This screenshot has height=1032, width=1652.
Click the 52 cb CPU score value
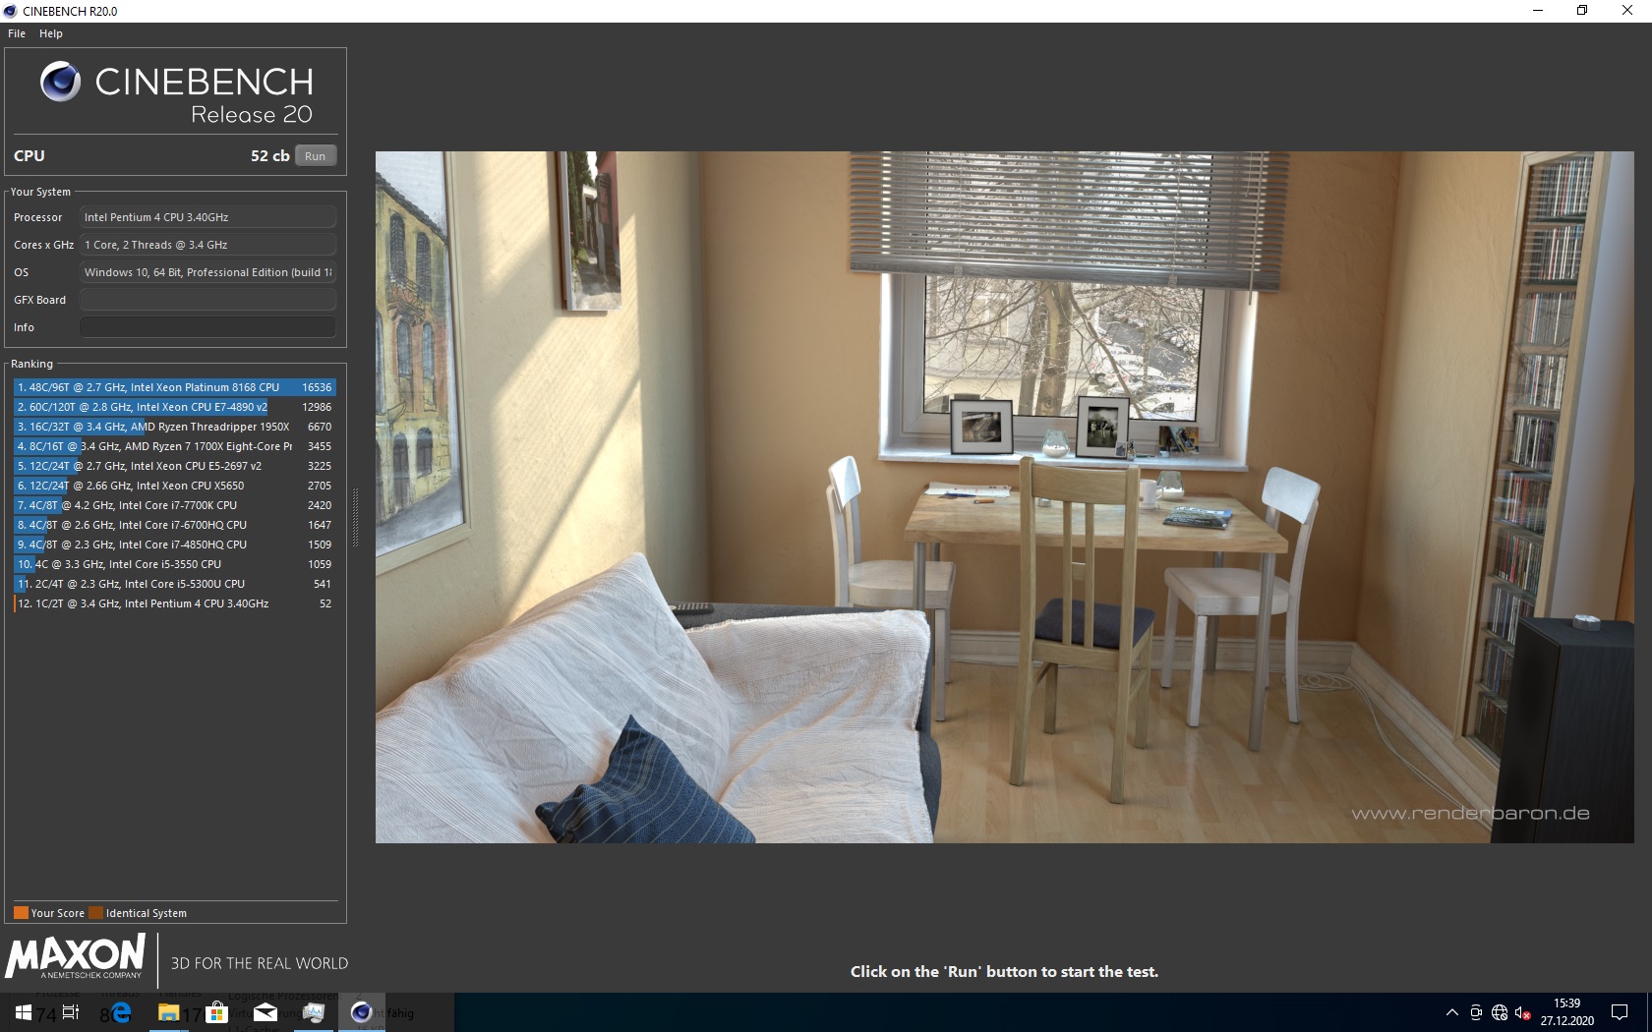click(269, 156)
